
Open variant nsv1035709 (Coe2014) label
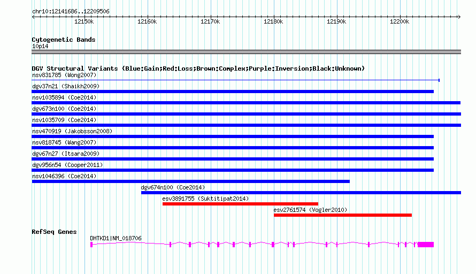(64, 120)
